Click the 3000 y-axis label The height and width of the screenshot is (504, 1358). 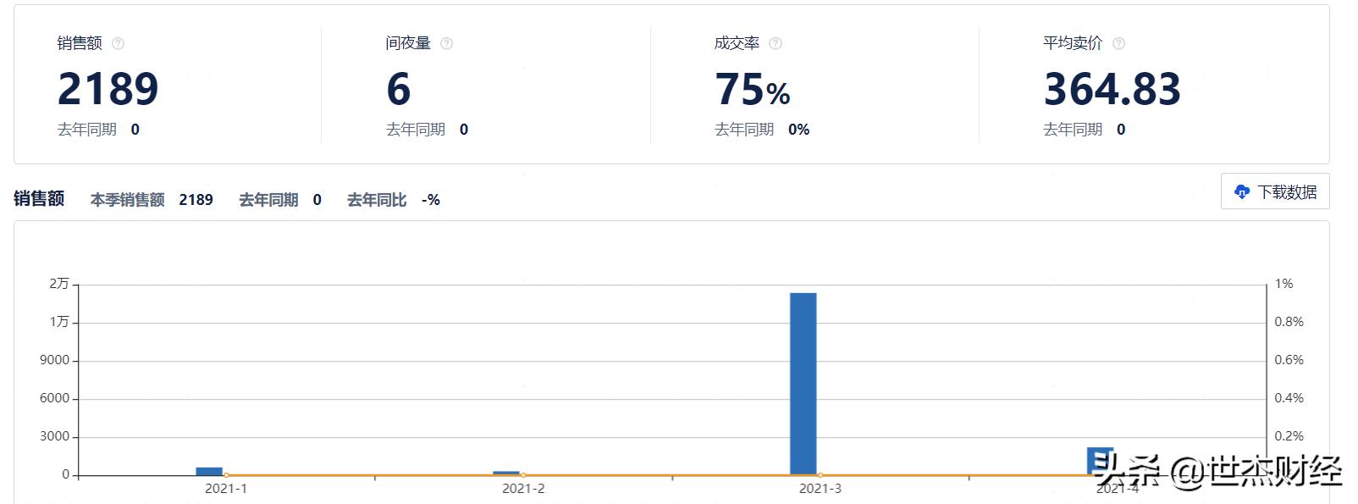pyautogui.click(x=54, y=436)
